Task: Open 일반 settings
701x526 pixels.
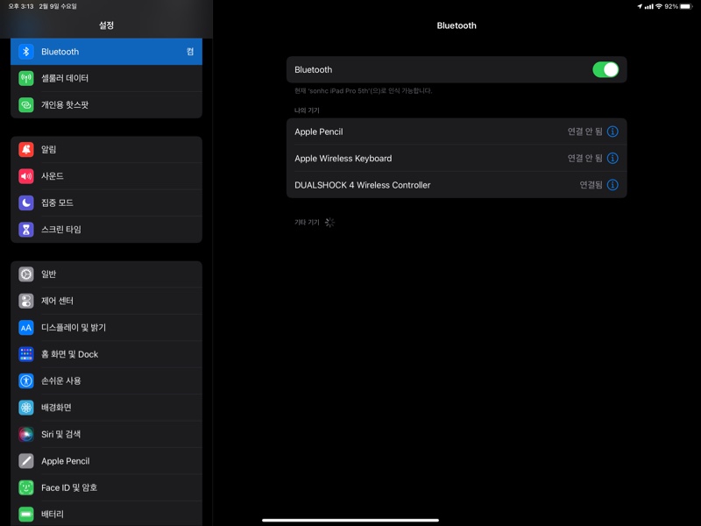Action: pos(106,274)
